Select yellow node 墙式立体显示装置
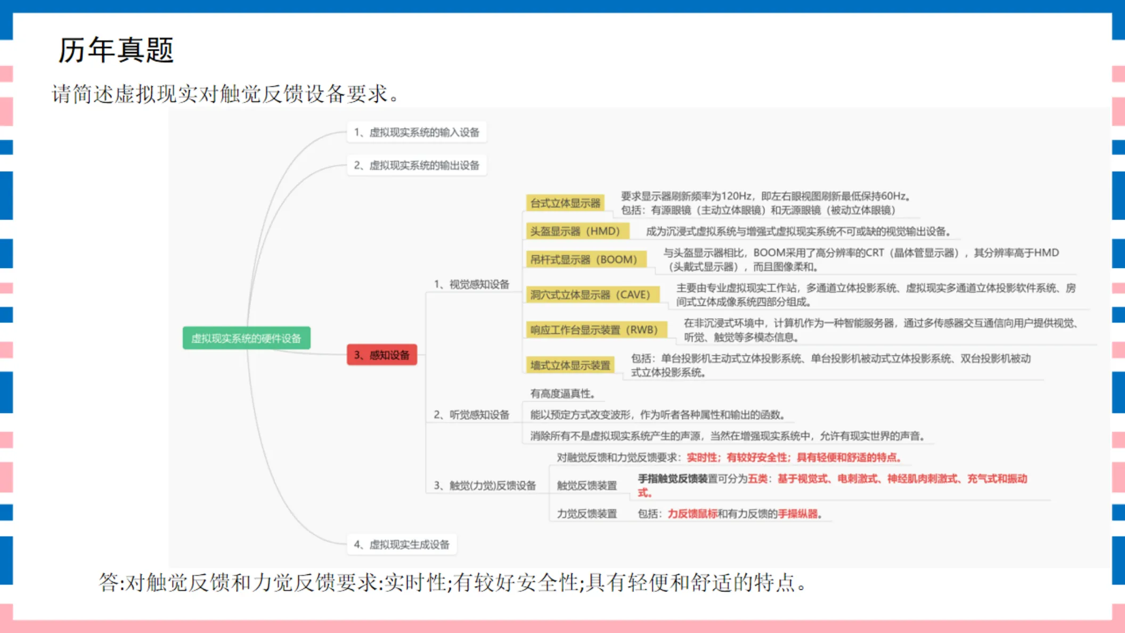This screenshot has width=1125, height=633. pyautogui.click(x=570, y=365)
